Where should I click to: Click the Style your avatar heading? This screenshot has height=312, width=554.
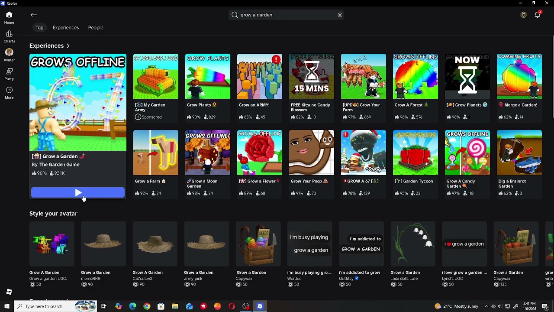(x=53, y=214)
